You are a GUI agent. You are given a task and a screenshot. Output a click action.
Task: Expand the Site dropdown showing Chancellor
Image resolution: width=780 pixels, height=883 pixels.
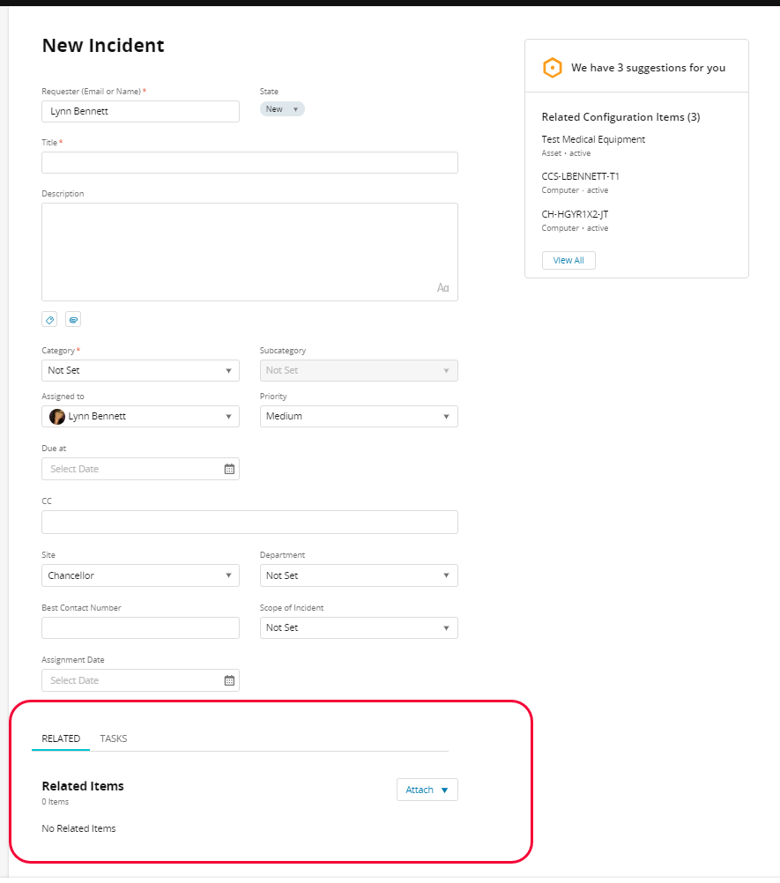[140, 575]
